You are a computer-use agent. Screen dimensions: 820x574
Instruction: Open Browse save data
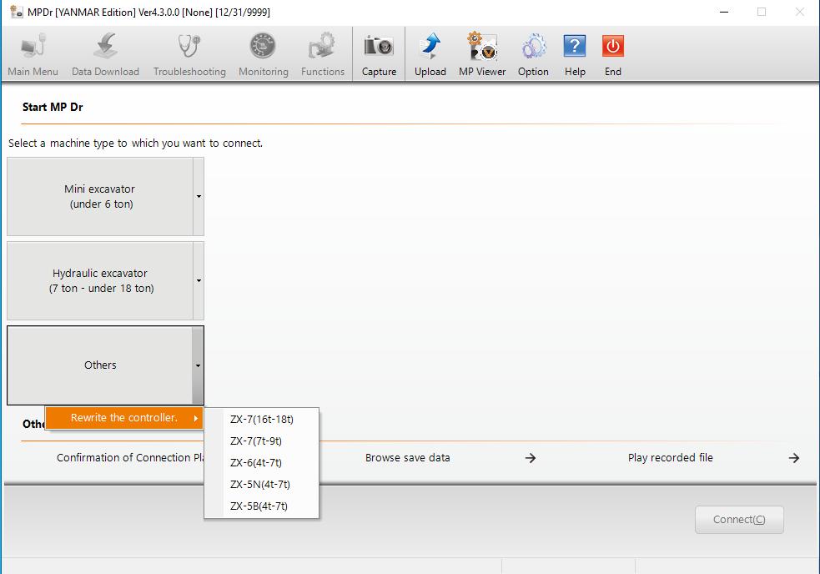click(x=407, y=457)
